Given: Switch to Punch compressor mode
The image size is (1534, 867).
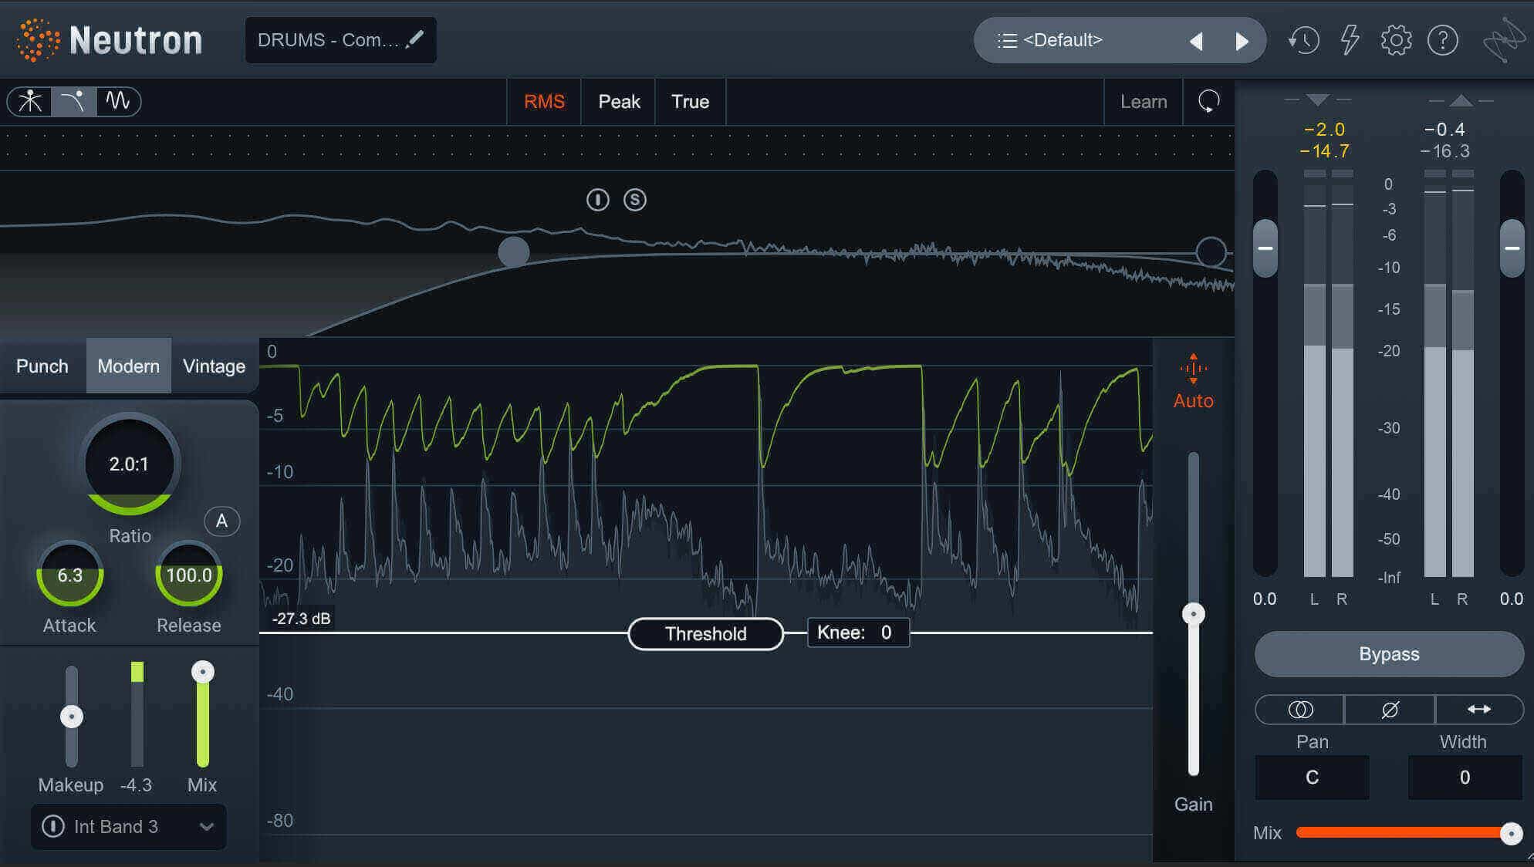Looking at the screenshot, I should [42, 366].
